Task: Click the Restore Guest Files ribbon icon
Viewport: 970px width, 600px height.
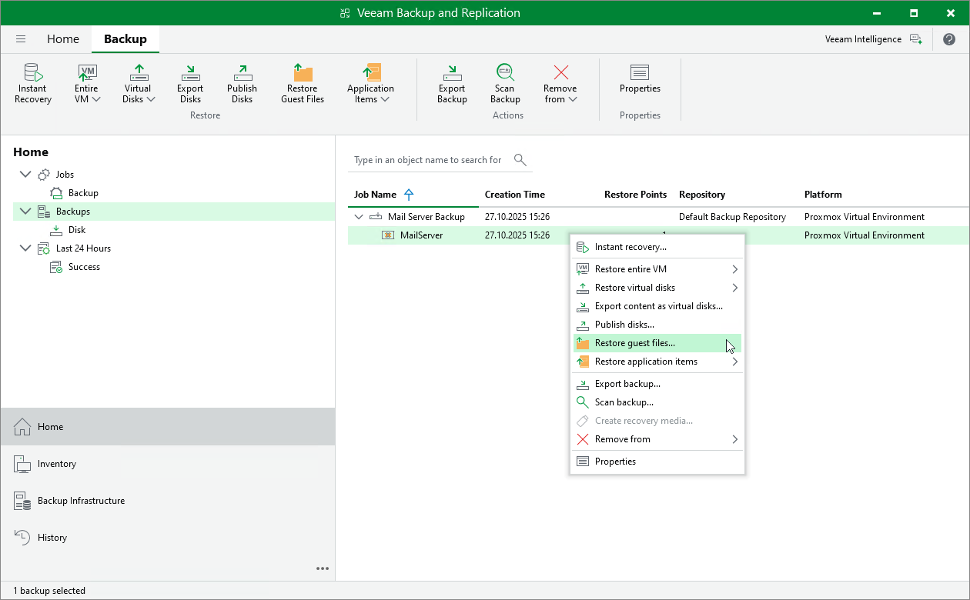Action: point(302,83)
